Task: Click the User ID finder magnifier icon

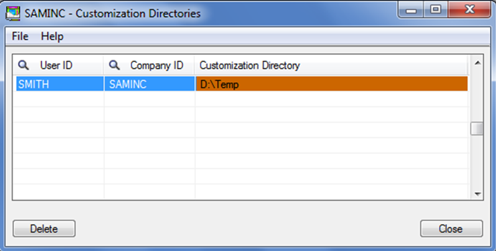Action: tap(23, 66)
